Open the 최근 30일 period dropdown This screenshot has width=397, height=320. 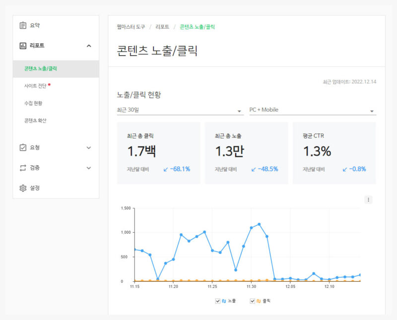[x=179, y=110]
